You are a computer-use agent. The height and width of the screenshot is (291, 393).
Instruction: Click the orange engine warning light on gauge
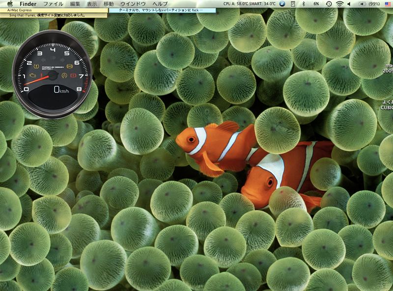32,75
